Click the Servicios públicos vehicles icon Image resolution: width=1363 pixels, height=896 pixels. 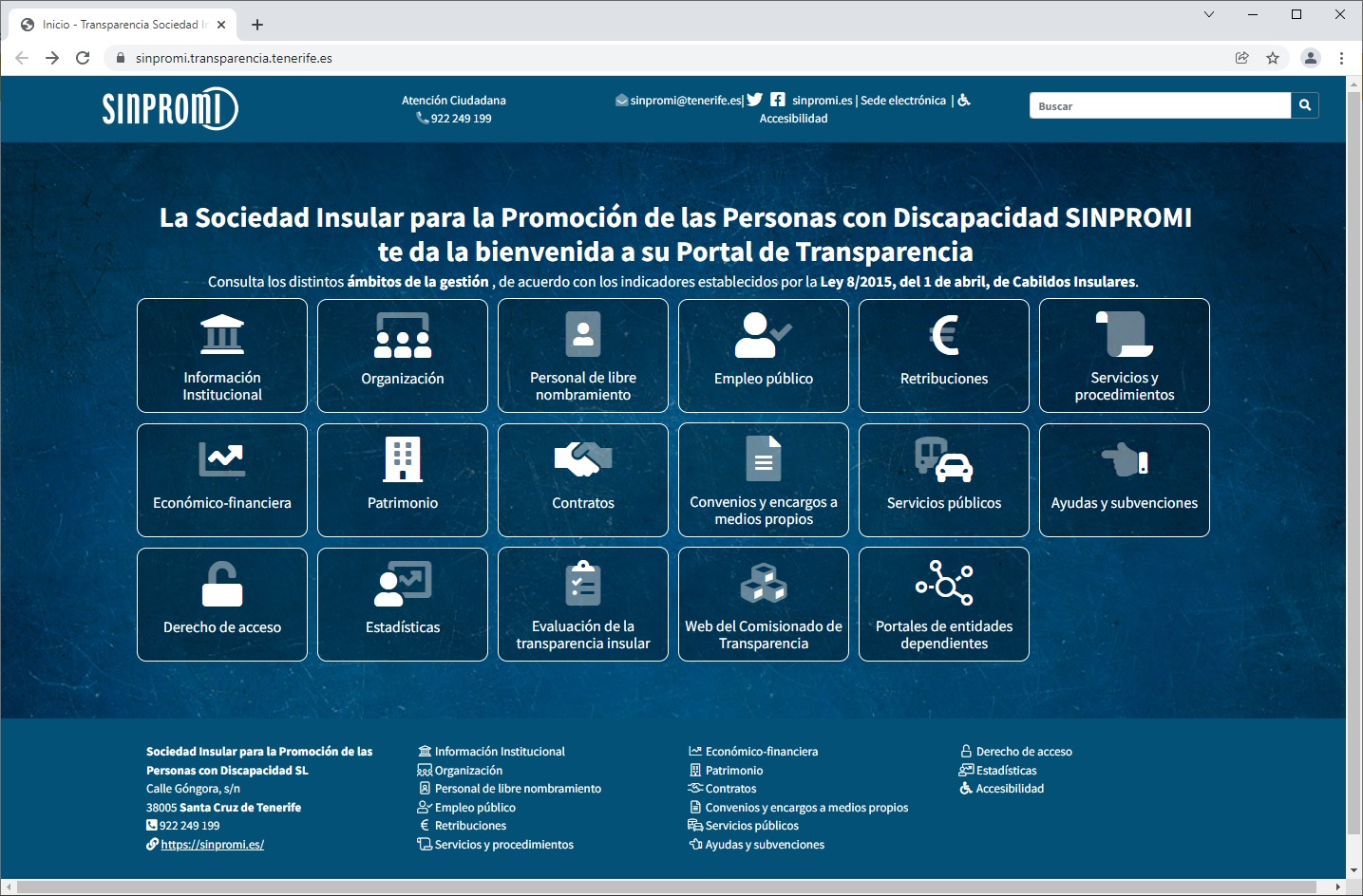coord(942,459)
